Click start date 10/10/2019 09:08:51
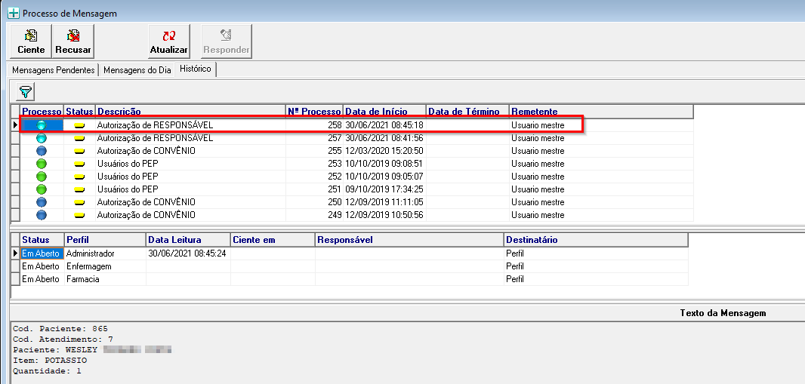This screenshot has width=805, height=384. point(384,164)
